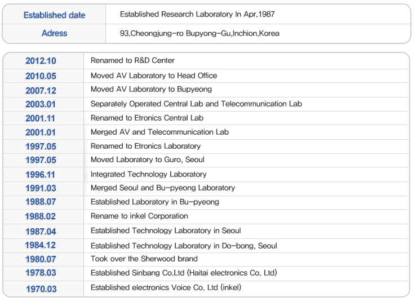Select 'Moved Laboratory to Guro, Seoul' text

pos(147,159)
